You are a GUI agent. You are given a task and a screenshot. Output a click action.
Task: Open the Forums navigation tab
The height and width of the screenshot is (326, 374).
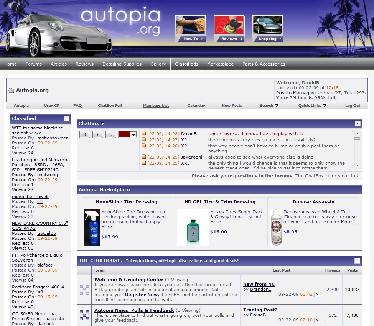coord(34,64)
